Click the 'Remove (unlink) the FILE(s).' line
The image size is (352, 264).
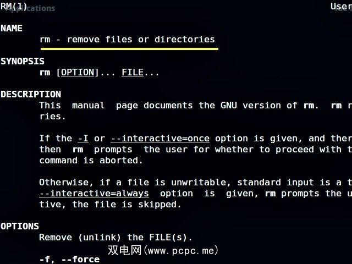(116, 237)
